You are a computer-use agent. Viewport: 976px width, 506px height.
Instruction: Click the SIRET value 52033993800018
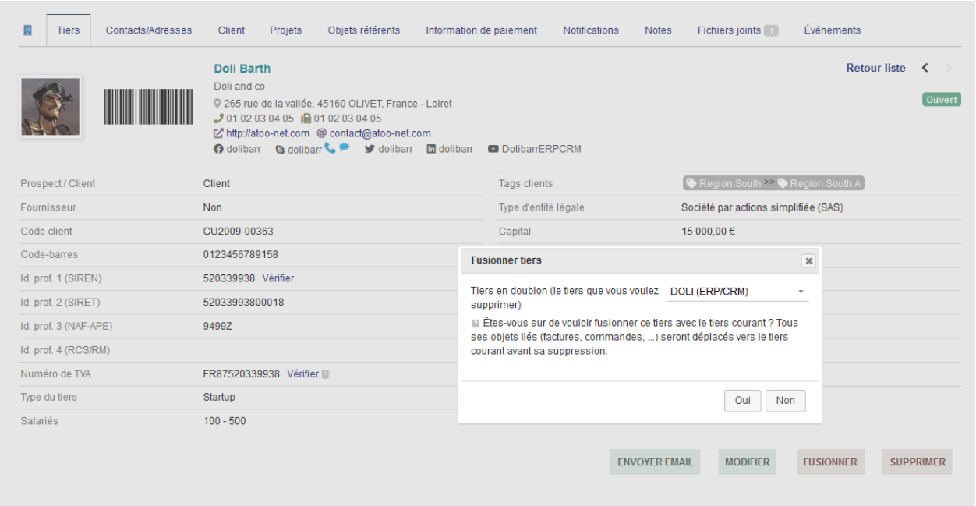[244, 303]
